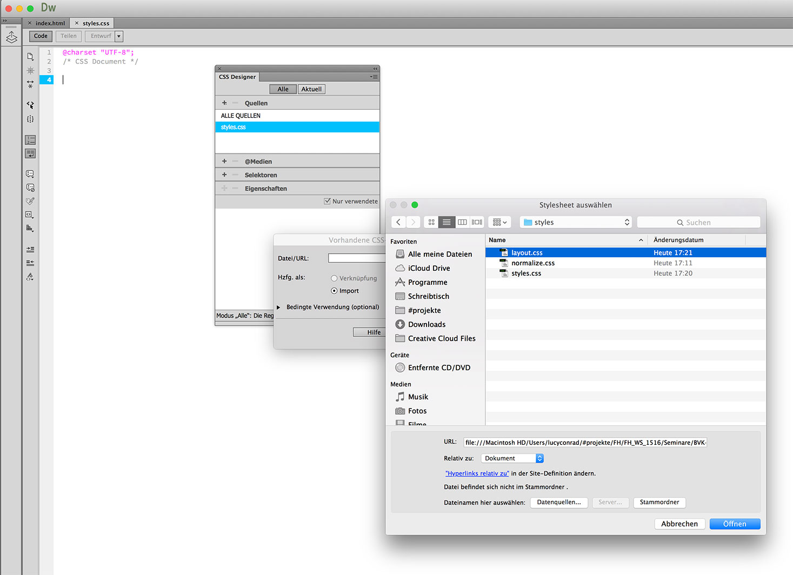The height and width of the screenshot is (575, 793).
Task: Open the Relativ zu Dokument dropdown
Action: tap(512, 458)
